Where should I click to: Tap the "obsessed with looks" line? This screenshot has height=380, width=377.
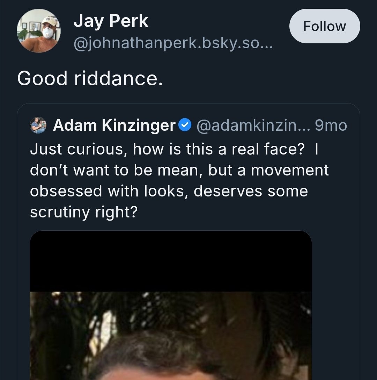coord(169,191)
